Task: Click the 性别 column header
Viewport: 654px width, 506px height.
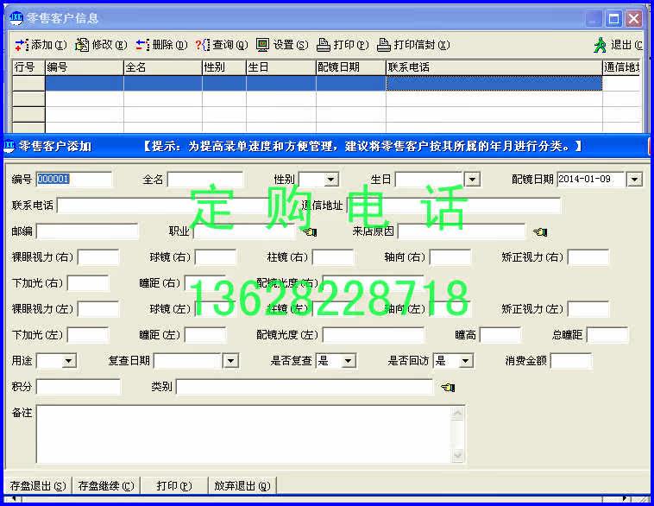Action: (224, 67)
